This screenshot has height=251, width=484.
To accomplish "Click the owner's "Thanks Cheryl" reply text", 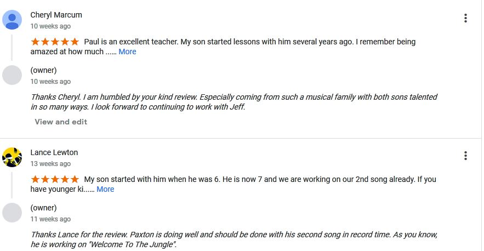I will (234, 102).
